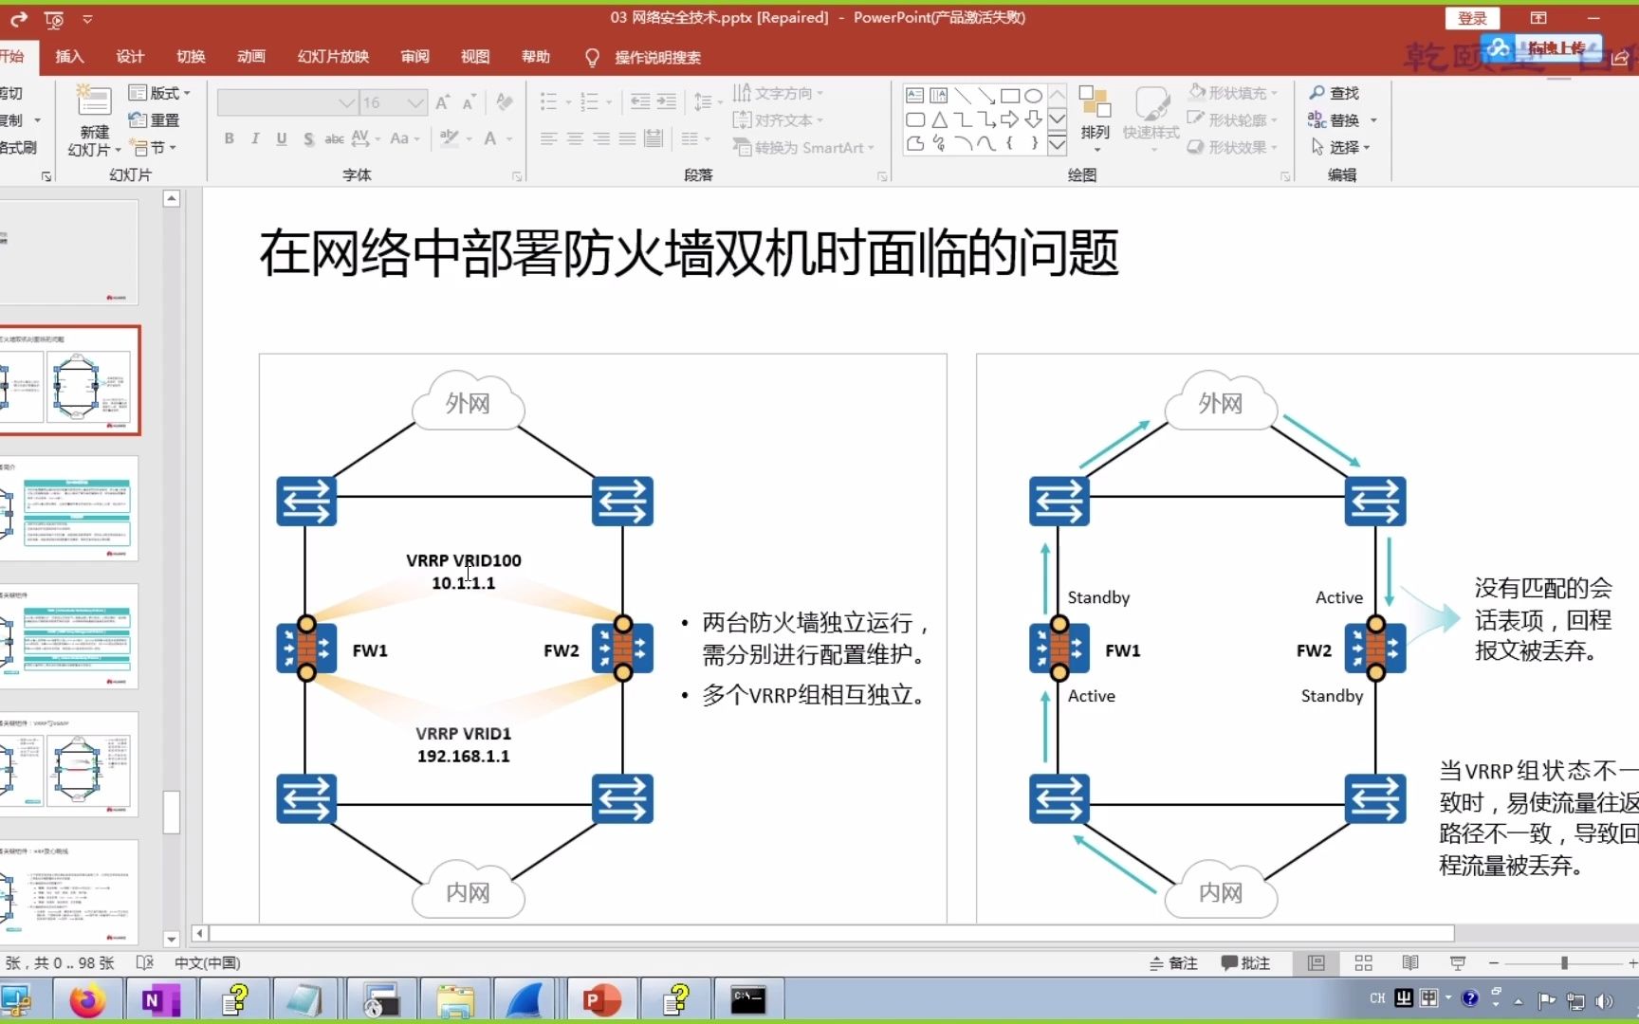Screen dimensions: 1639x1024
Task: Click the volume icon in system tray
Action: [x=1604, y=1000]
